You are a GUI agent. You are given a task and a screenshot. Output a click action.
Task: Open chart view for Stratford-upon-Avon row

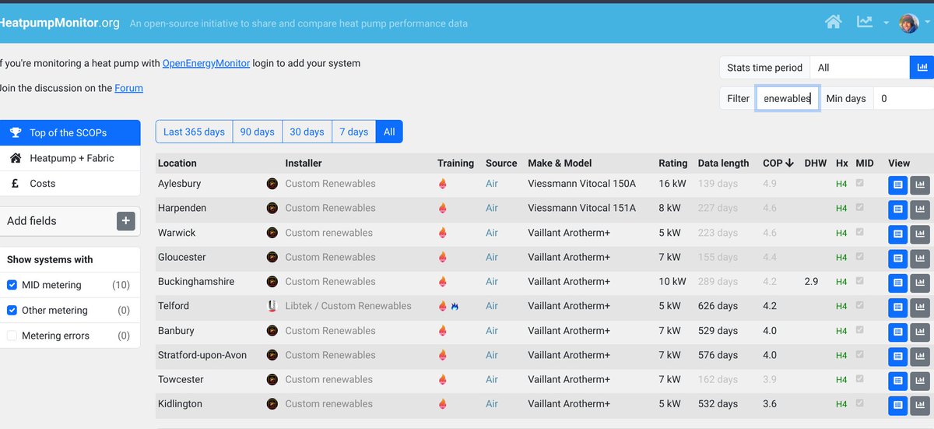[x=920, y=356]
